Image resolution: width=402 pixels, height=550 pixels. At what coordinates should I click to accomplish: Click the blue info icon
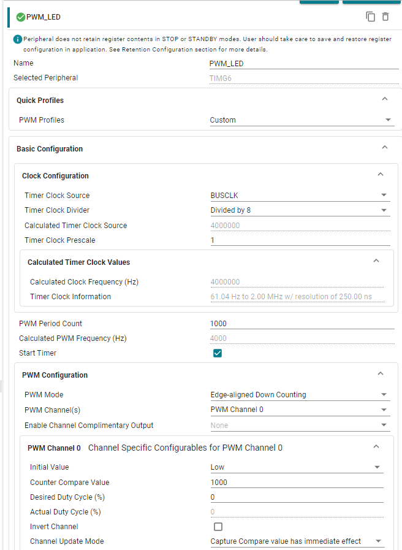[18, 39]
